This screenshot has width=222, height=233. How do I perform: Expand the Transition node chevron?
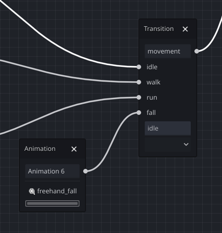pos(186,144)
